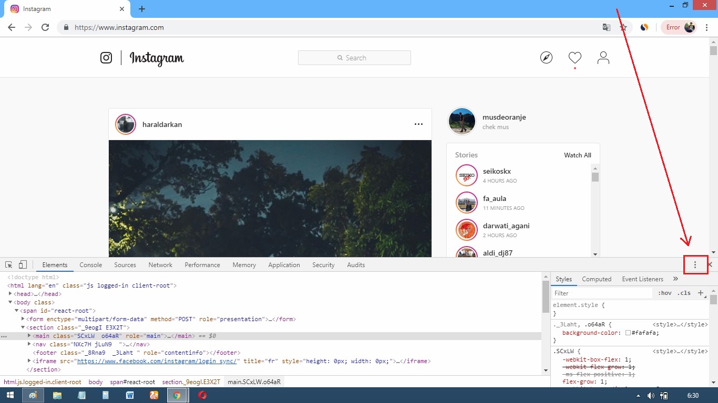The height and width of the screenshot is (403, 718).
Task: Reload the Instagram page
Action: pyautogui.click(x=45, y=27)
